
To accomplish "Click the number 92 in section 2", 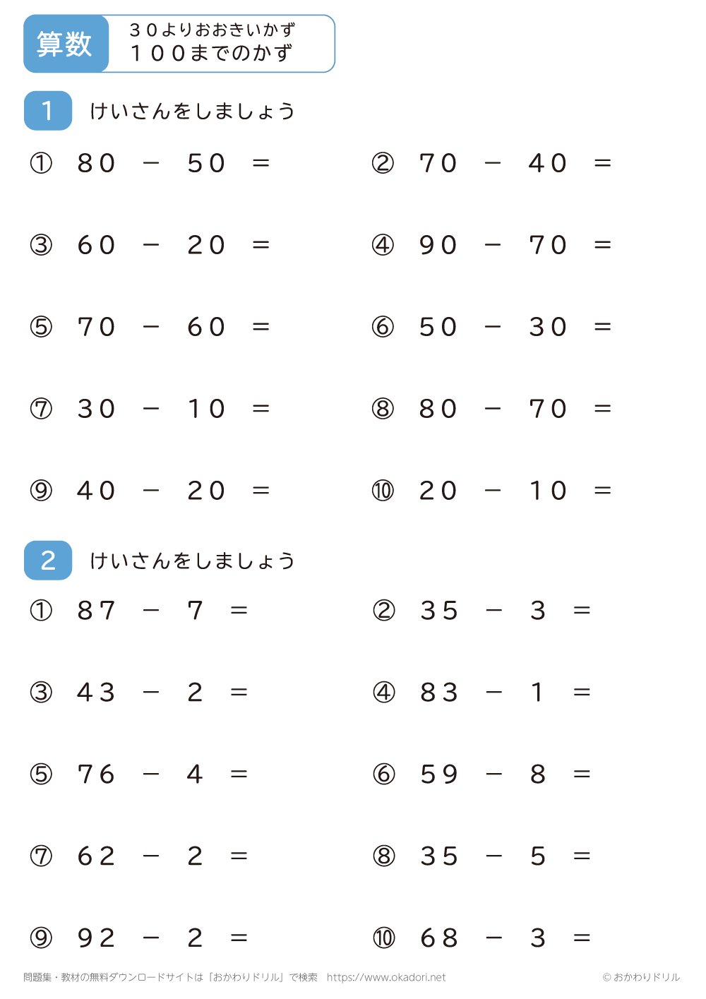I will pos(96,938).
